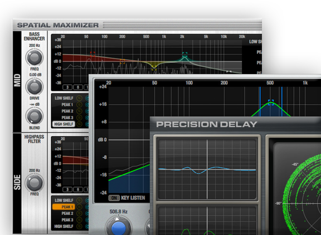Click the SIDE section label strip
Image resolution: width=321 pixels, height=235 pixels.
[17, 183]
